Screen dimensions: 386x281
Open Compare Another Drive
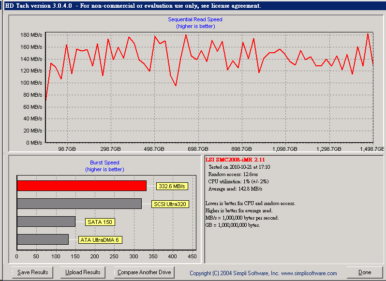click(144, 272)
